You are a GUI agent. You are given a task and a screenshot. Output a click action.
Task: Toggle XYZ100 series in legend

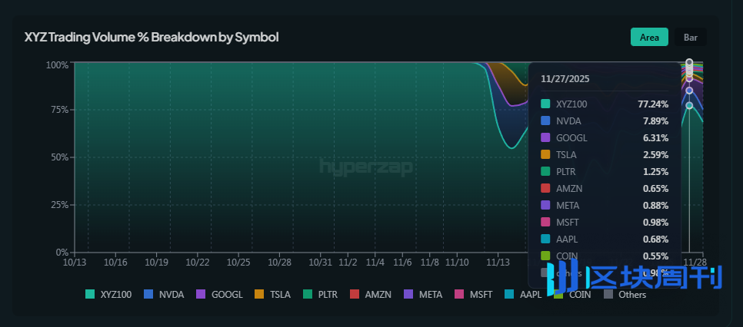pyautogui.click(x=109, y=294)
